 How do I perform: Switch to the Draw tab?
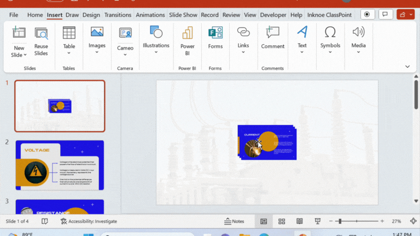[72, 15]
